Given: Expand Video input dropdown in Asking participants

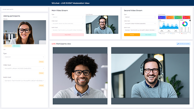Looking at the screenshot, I should [x=24, y=68].
